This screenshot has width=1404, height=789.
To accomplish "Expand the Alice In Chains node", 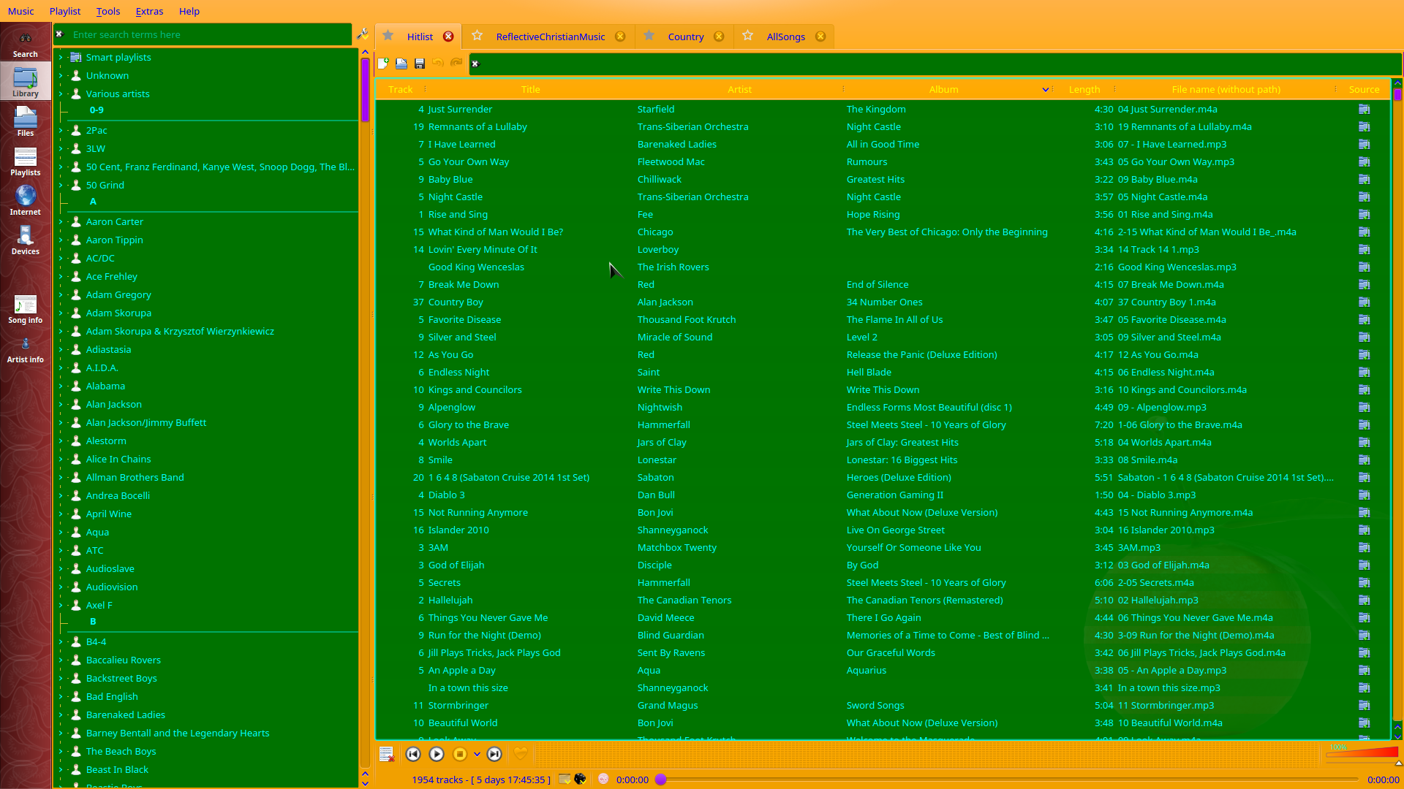I will [61, 459].
